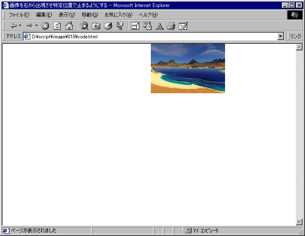Click the scrollbar down arrow
Viewport: 305px width, 236px height.
click(299, 222)
